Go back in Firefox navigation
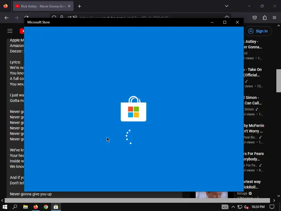The image size is (281, 211). (7, 18)
